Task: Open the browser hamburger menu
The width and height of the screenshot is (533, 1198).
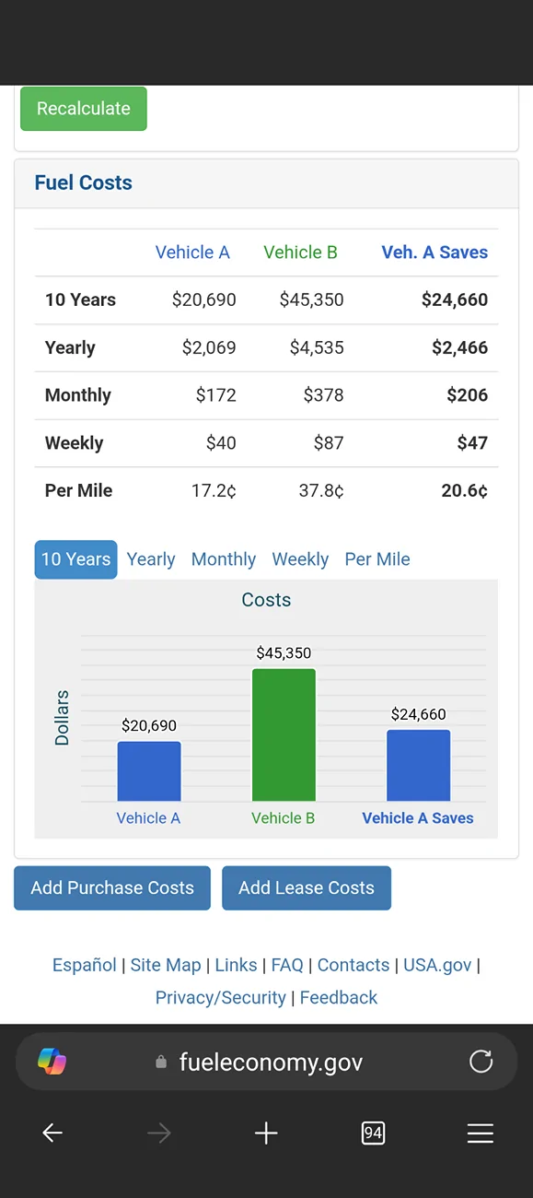Action: 480,1133
